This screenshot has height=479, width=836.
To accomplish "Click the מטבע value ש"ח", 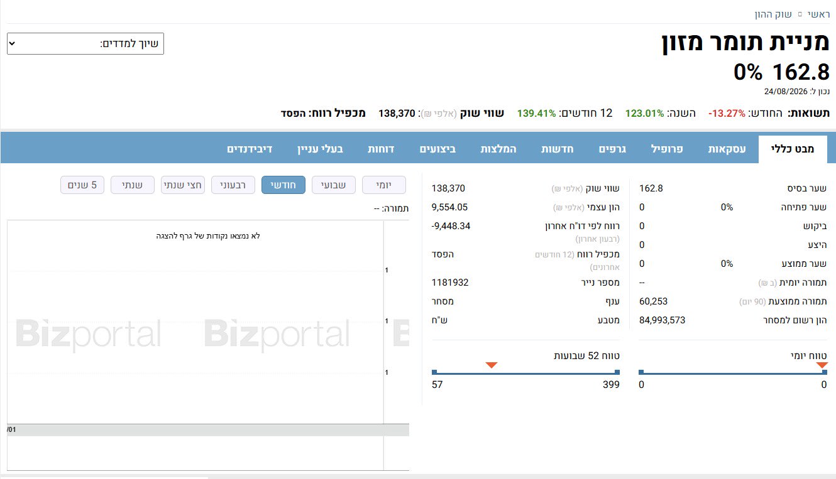I will coord(440,320).
